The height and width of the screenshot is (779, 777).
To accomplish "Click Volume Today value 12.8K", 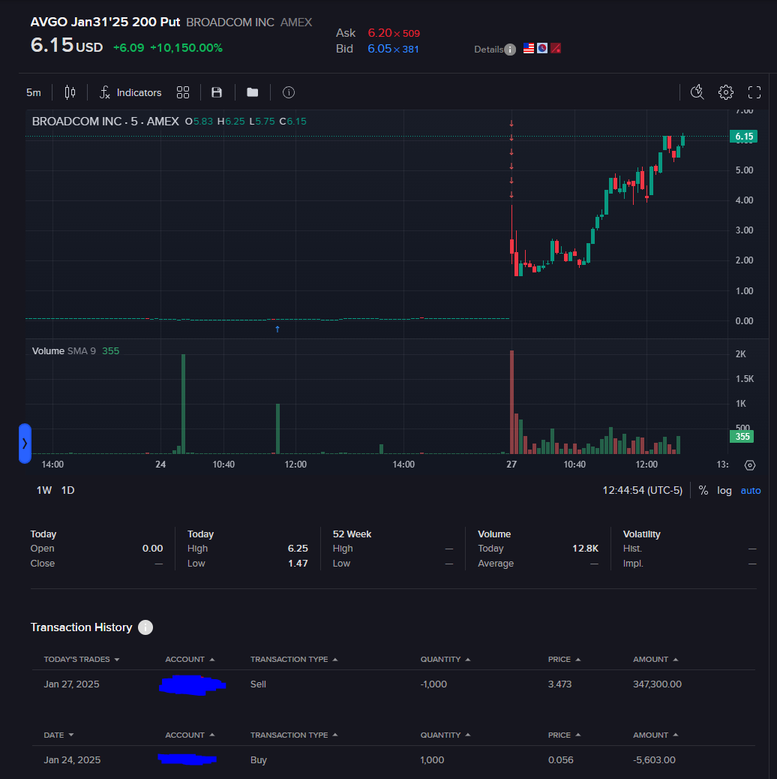I will tap(585, 549).
